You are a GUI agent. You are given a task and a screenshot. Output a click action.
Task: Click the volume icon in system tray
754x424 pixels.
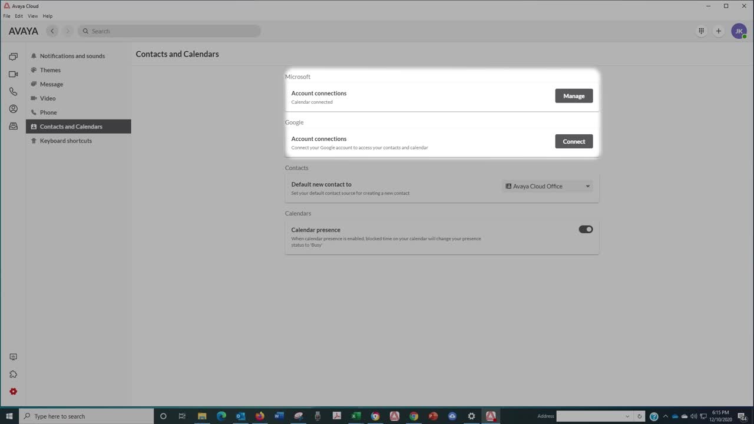693,416
